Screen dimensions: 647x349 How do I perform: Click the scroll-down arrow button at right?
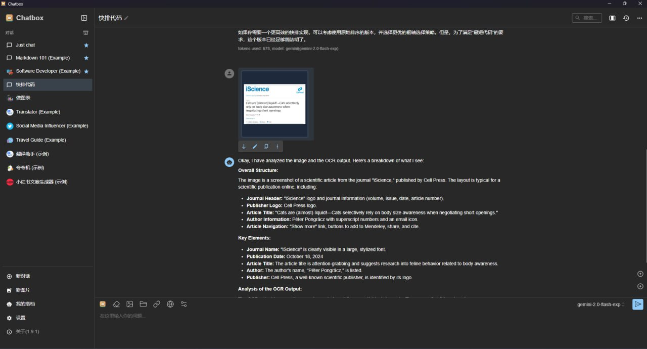tap(640, 286)
